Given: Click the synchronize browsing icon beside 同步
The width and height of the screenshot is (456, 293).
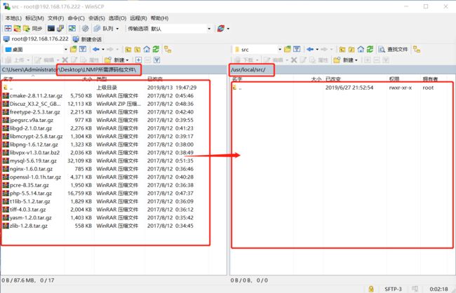Looking at the screenshot, I should 17,29.
